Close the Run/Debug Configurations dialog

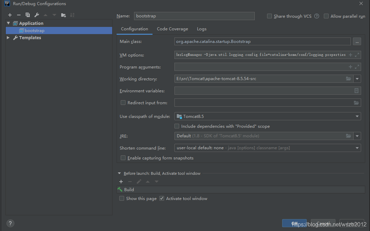coord(361,3)
